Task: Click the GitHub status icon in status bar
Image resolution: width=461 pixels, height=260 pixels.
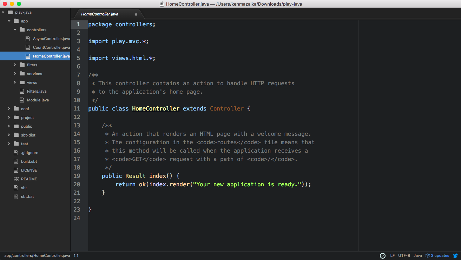Action: click(x=383, y=256)
